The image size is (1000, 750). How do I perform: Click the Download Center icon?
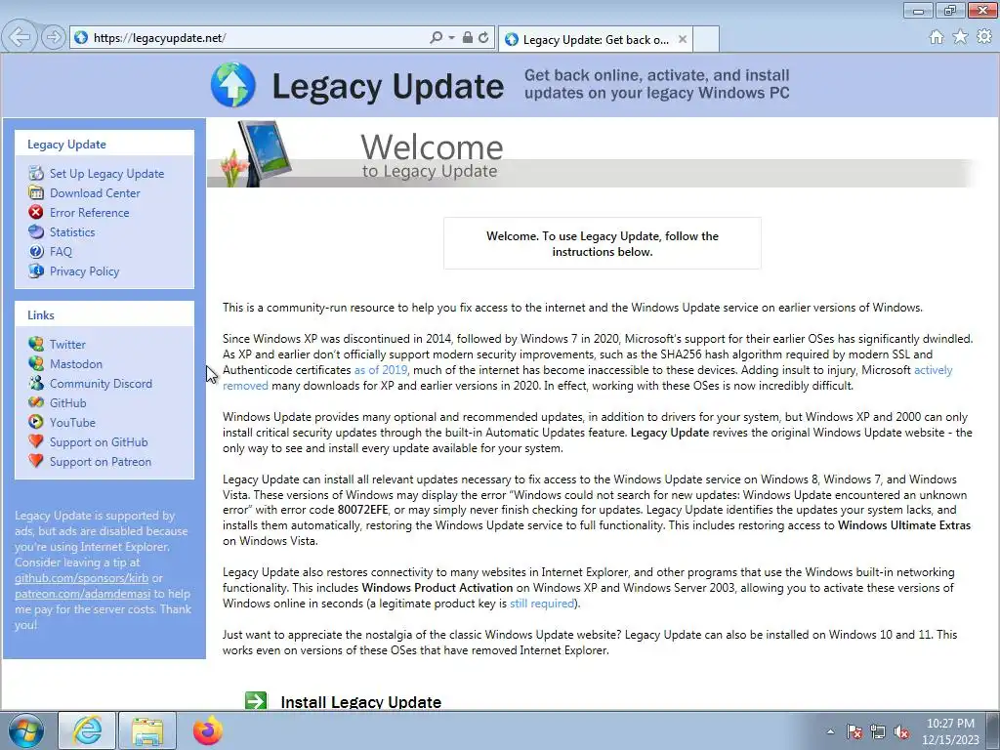click(36, 192)
